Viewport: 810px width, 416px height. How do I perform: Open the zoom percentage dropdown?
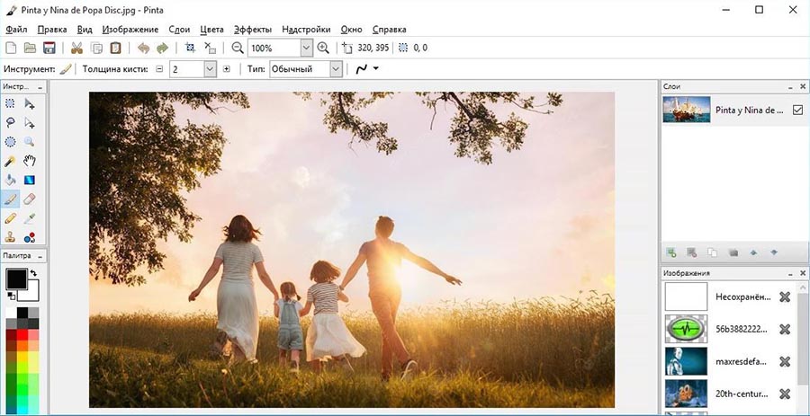click(x=306, y=49)
